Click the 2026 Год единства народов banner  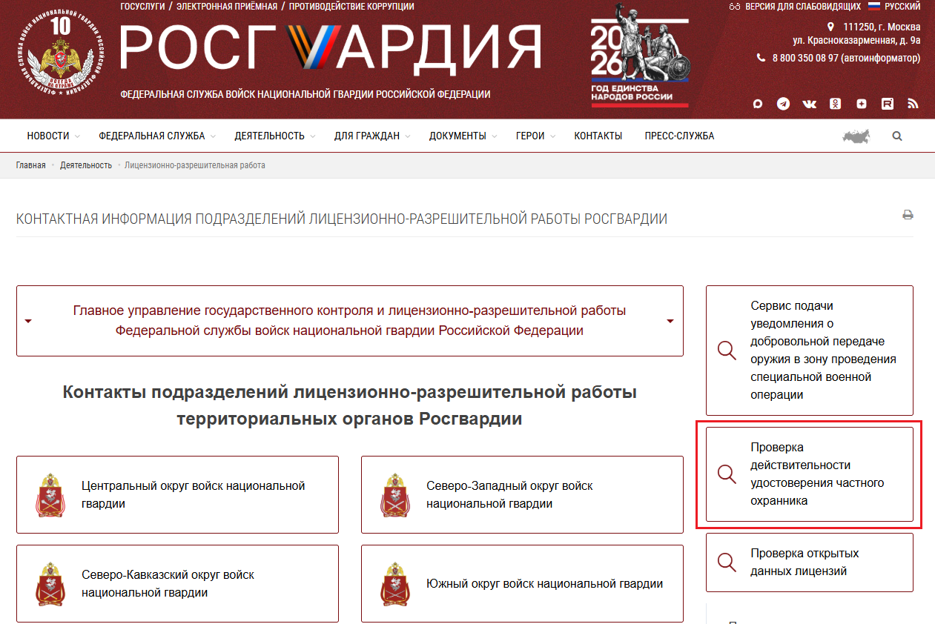coord(640,56)
